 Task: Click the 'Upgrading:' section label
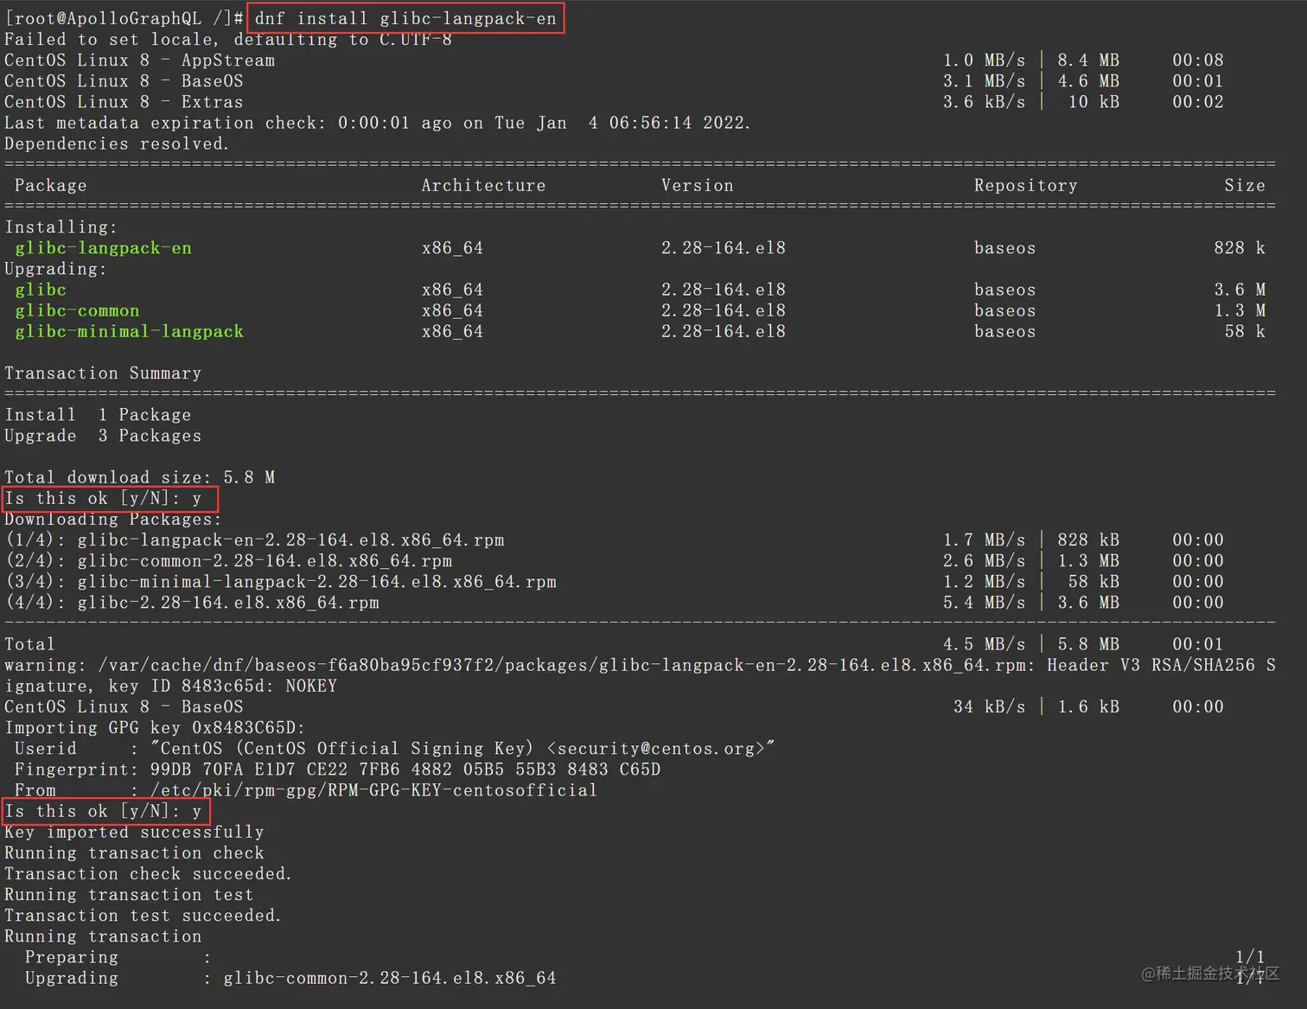click(x=55, y=269)
